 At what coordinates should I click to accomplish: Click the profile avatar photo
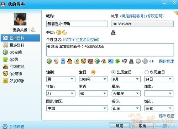coord(20,19)
